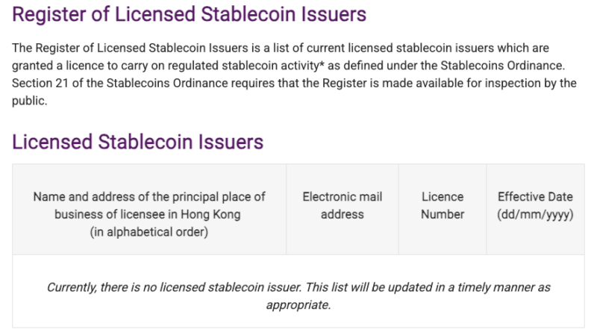Click the "Licensed Stablecoin Issuers" section heading

coord(138,142)
